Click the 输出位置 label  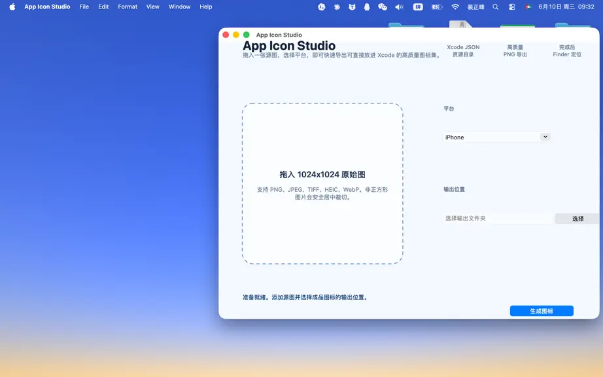454,189
